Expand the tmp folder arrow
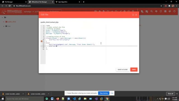Image resolution: width=179 pixels, height=101 pixels. click(x=4, y=26)
